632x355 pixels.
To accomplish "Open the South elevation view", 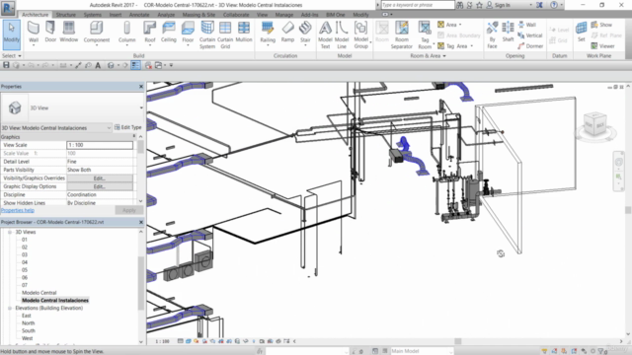I will coord(29,331).
